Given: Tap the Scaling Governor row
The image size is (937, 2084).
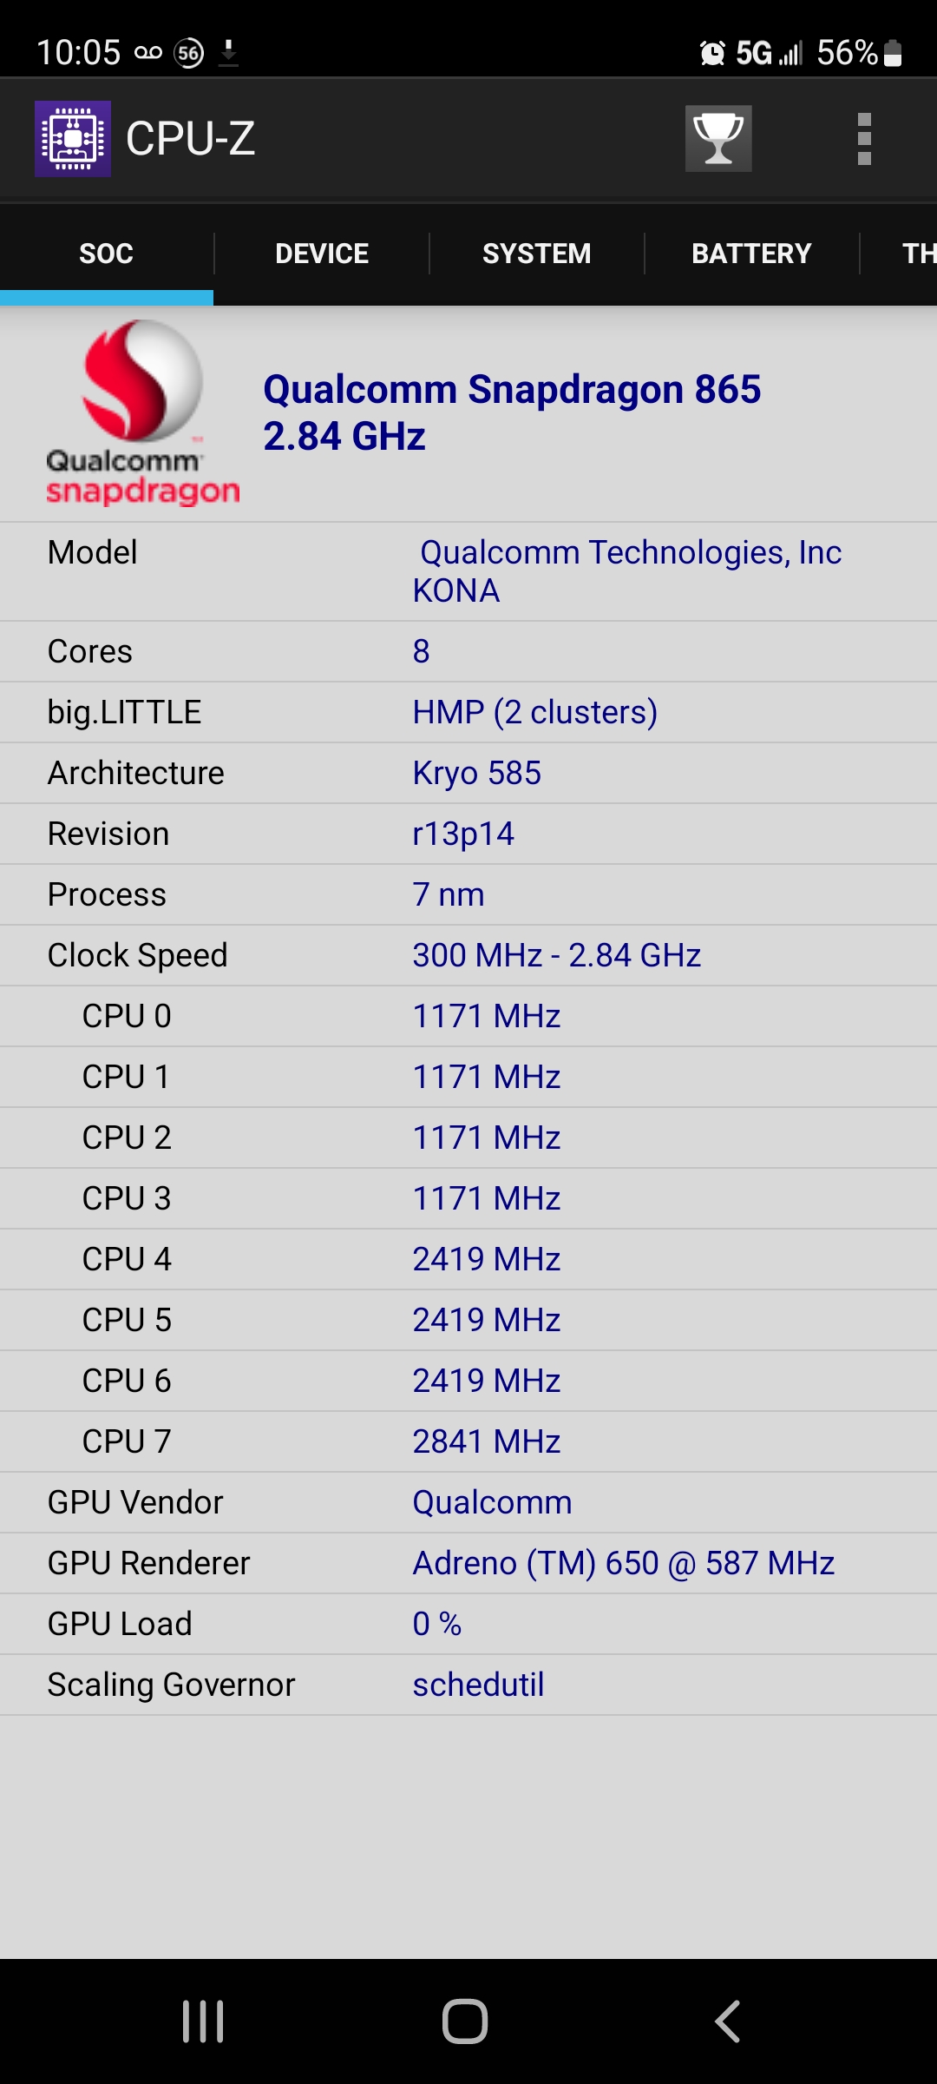Looking at the screenshot, I should click(x=468, y=1685).
